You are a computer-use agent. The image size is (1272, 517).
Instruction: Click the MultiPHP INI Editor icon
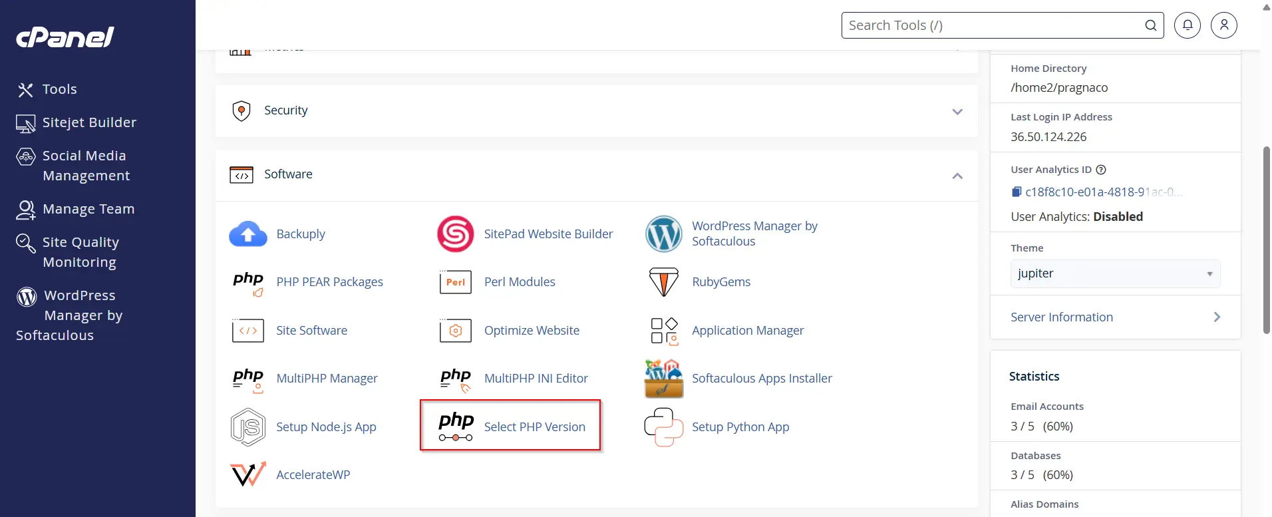click(x=456, y=379)
